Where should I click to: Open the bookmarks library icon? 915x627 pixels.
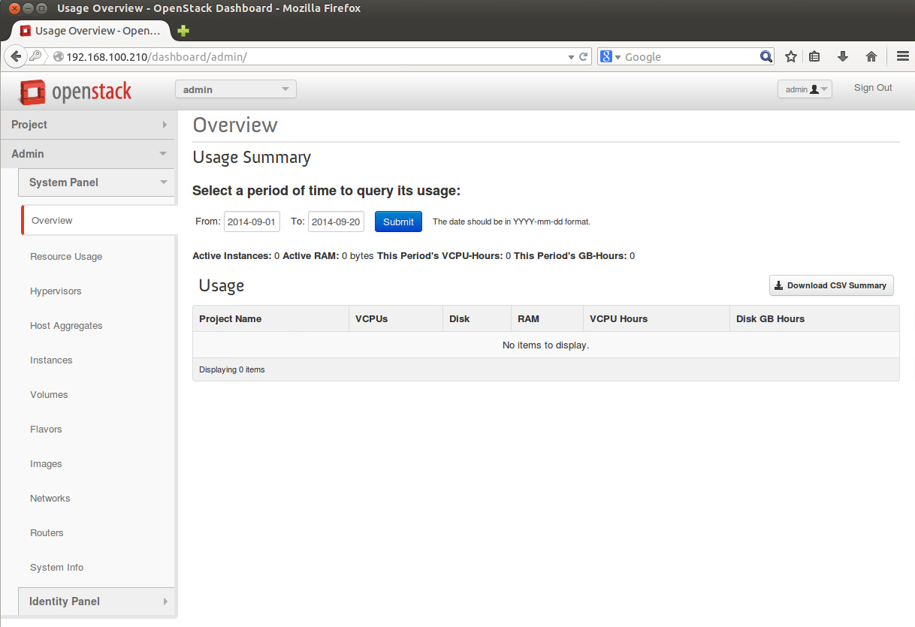pyautogui.click(x=814, y=56)
